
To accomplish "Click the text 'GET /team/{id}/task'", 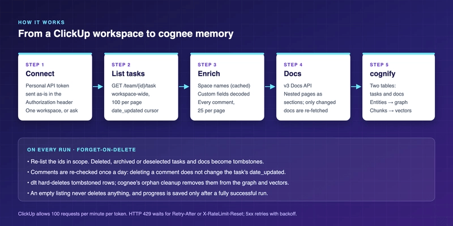I will click(x=134, y=86).
